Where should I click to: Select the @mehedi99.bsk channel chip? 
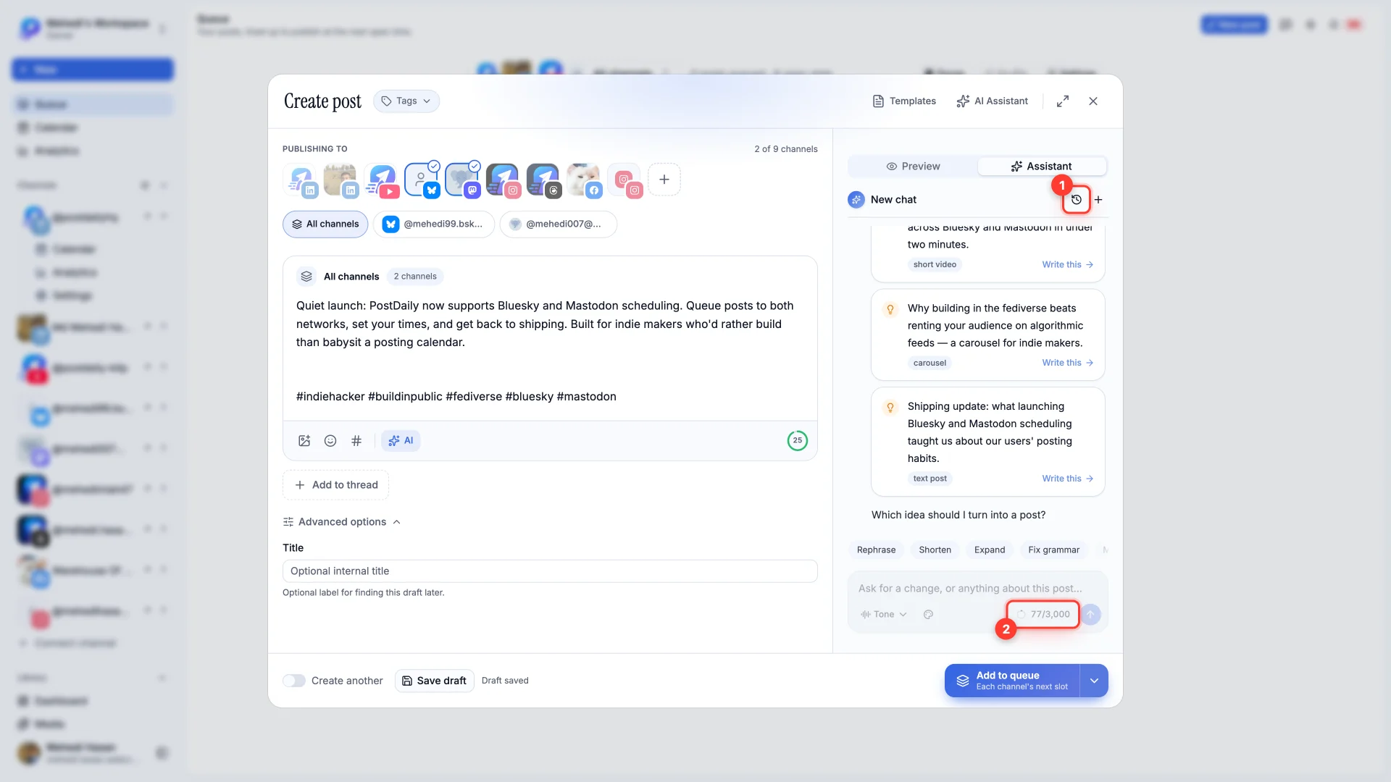click(434, 224)
